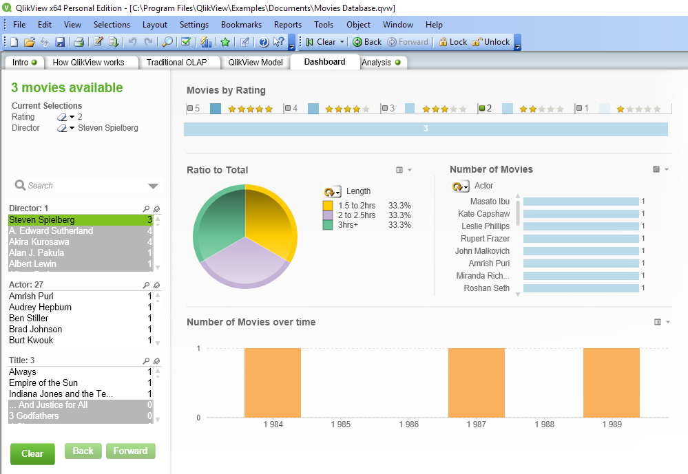Select the 1.5 to 2hrs yellow legend swatch

328,206
